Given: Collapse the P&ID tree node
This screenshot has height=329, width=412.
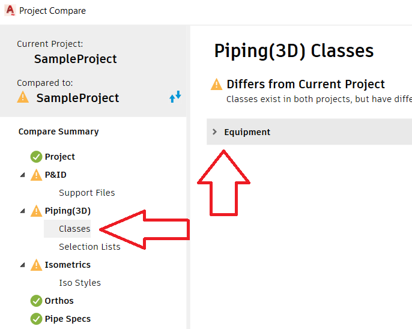Looking at the screenshot, I should pyautogui.click(x=23, y=175).
